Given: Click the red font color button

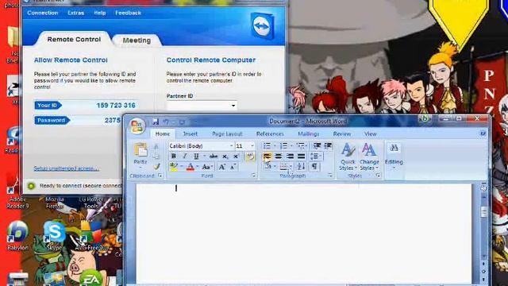Looking at the screenshot, I should point(190,167).
